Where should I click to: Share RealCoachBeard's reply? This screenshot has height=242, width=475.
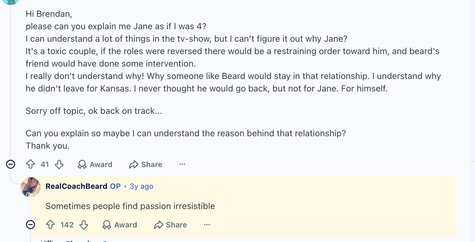click(x=170, y=225)
